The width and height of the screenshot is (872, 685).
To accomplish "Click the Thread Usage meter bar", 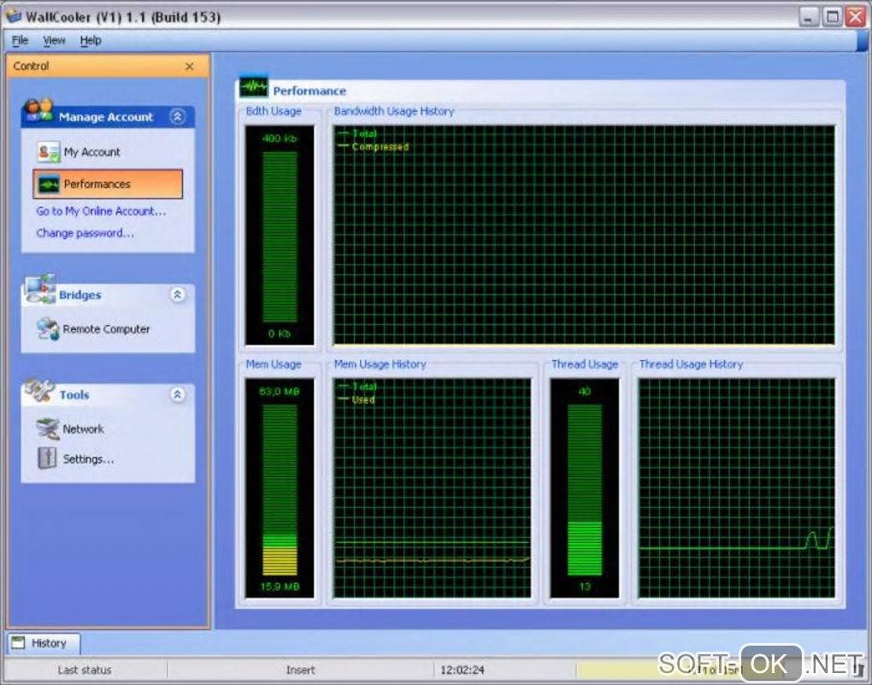I will pyautogui.click(x=585, y=488).
